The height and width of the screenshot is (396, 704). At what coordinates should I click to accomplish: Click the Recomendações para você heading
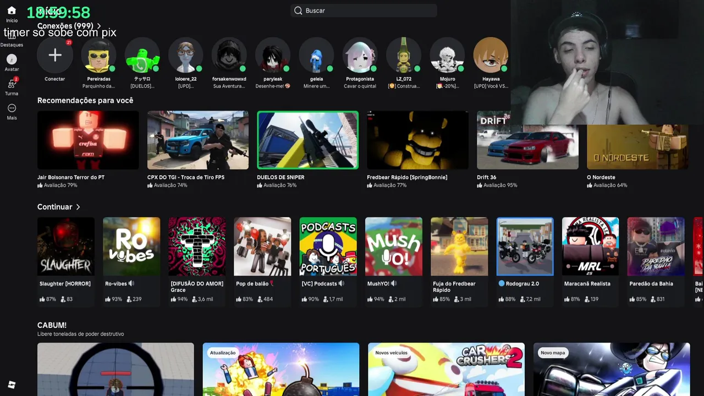[85, 100]
